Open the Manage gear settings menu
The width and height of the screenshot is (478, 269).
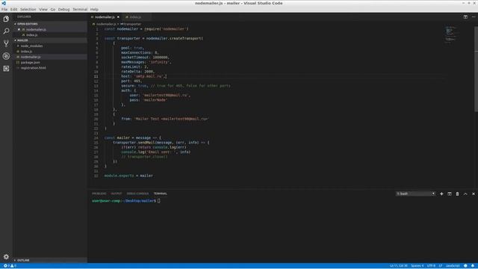(x=6, y=257)
